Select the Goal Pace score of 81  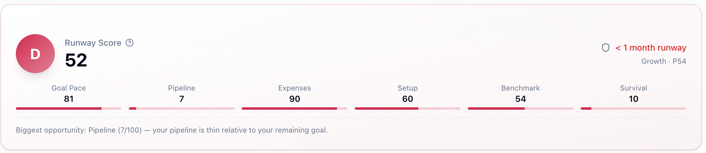(x=69, y=99)
